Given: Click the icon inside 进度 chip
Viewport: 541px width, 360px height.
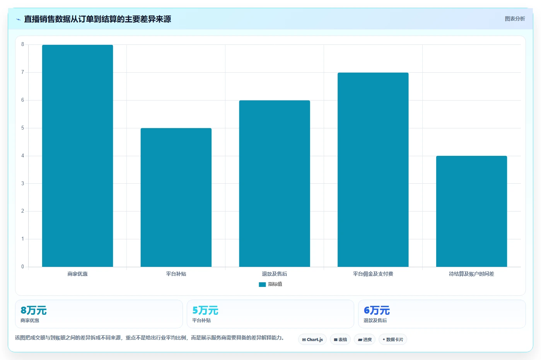Looking at the screenshot, I should [x=360, y=340].
